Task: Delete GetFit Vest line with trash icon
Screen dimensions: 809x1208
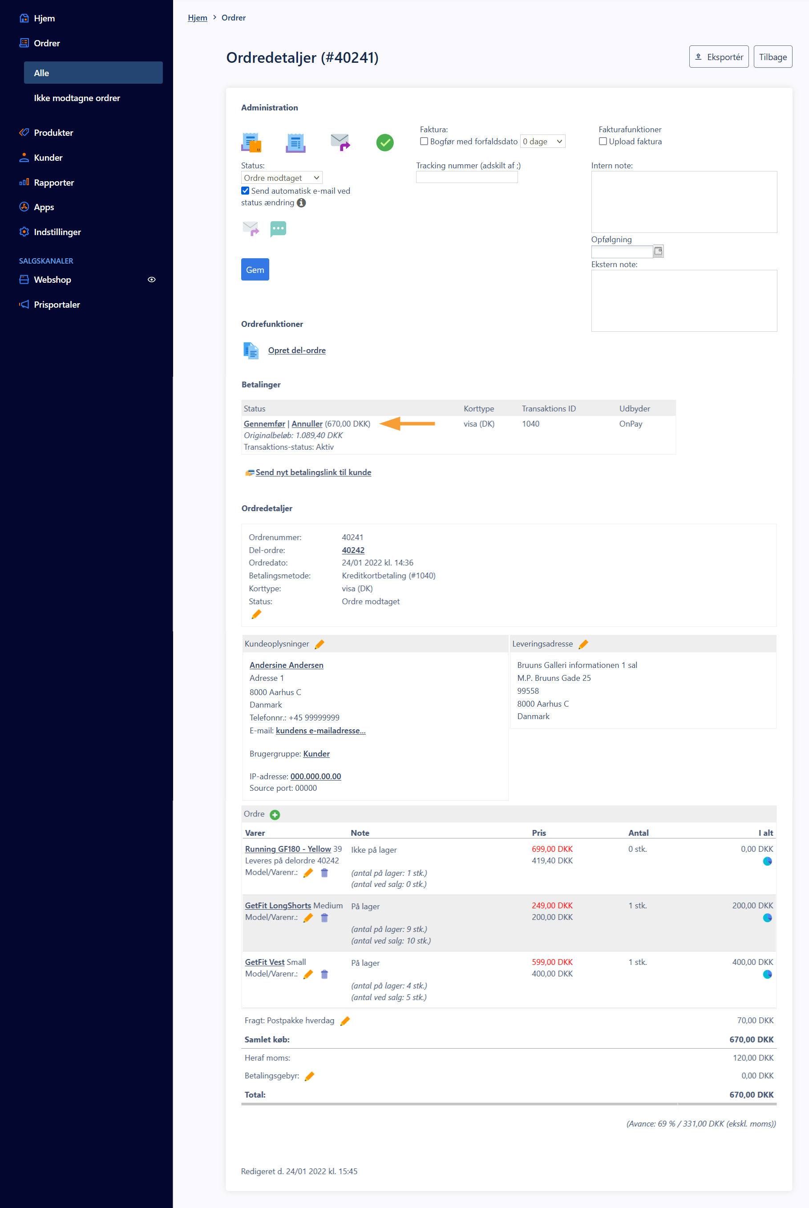Action: point(324,974)
